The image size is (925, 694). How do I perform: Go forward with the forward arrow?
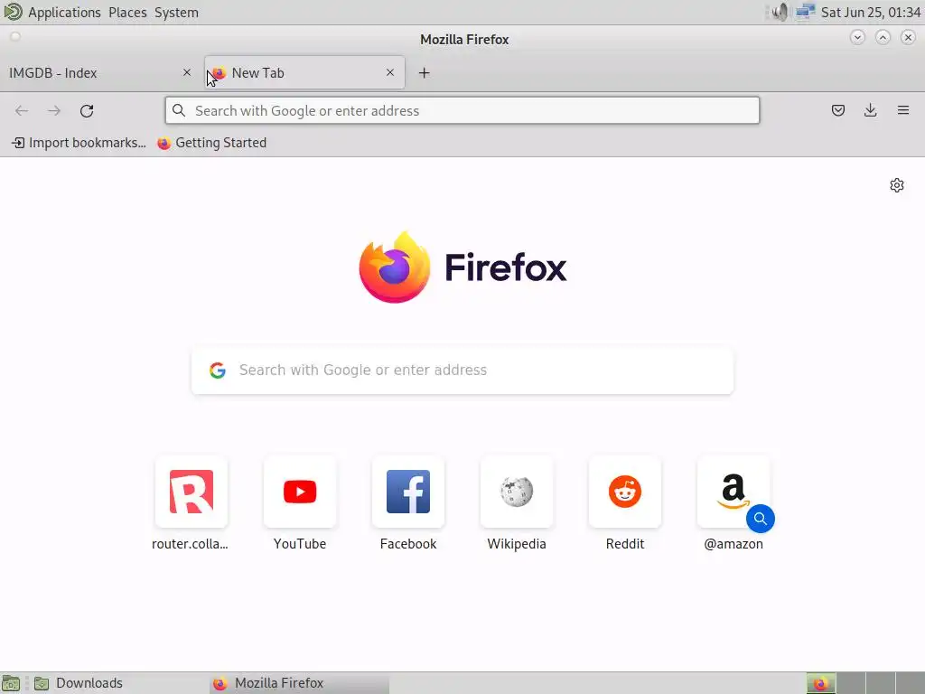tap(54, 110)
